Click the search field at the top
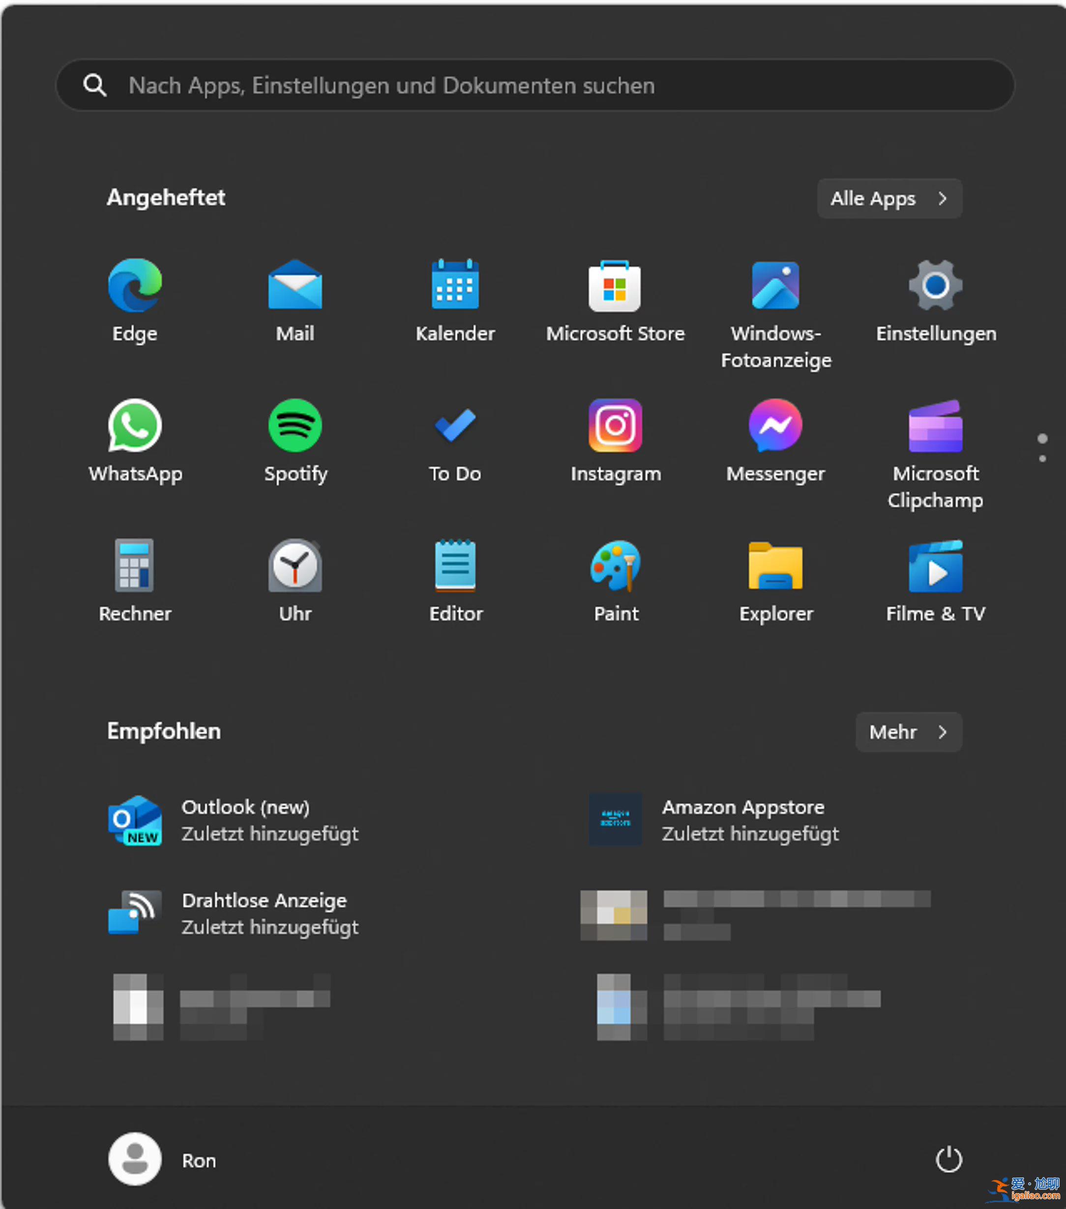 tap(533, 85)
